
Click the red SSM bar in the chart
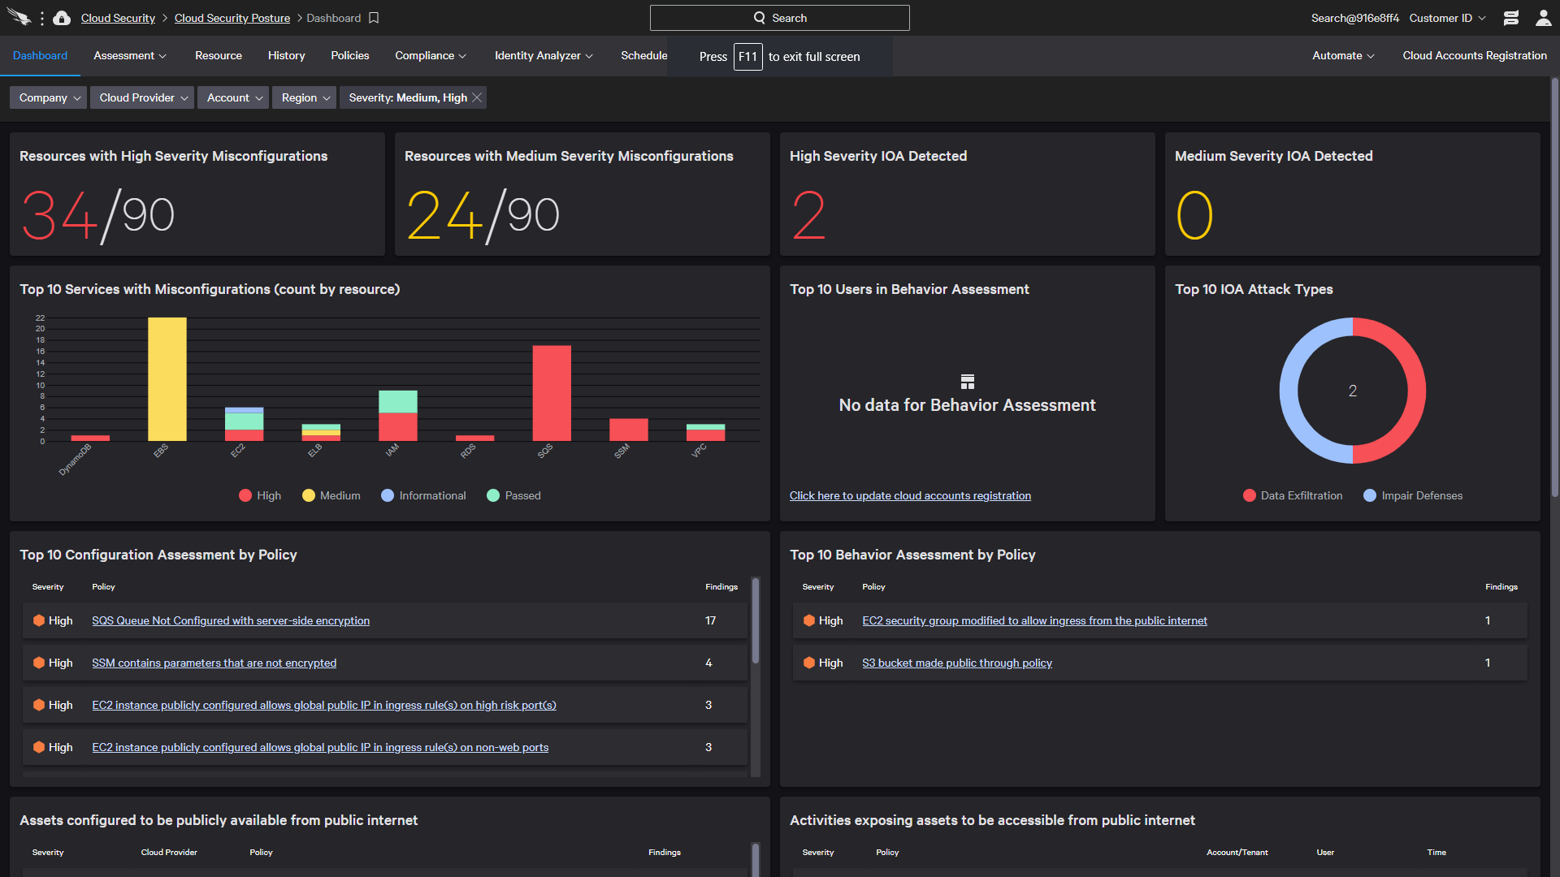629,430
